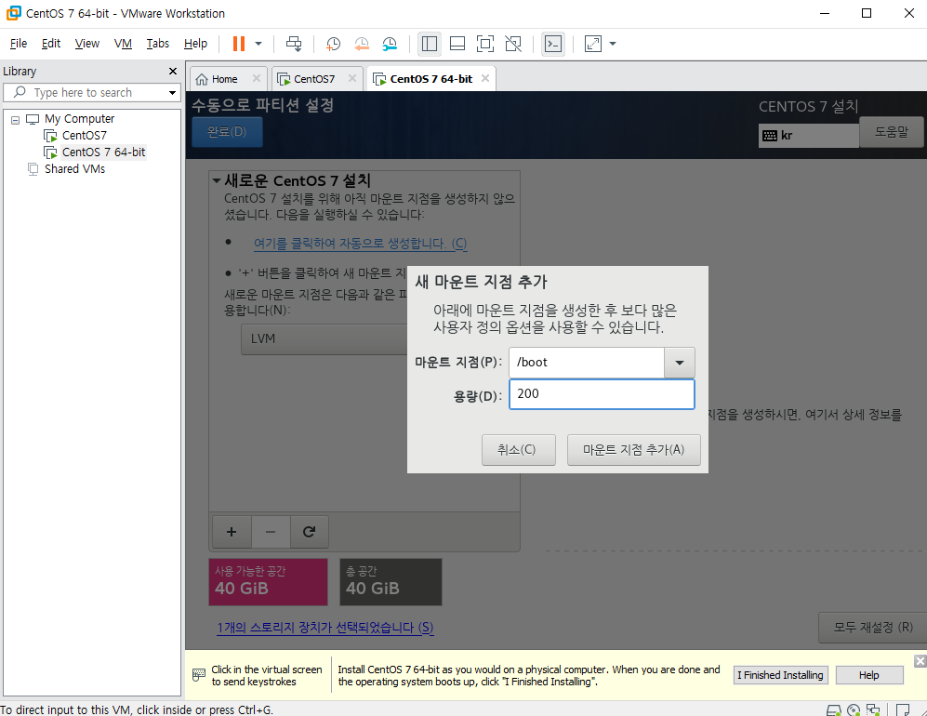Click the auto-create mount points link

click(x=360, y=244)
